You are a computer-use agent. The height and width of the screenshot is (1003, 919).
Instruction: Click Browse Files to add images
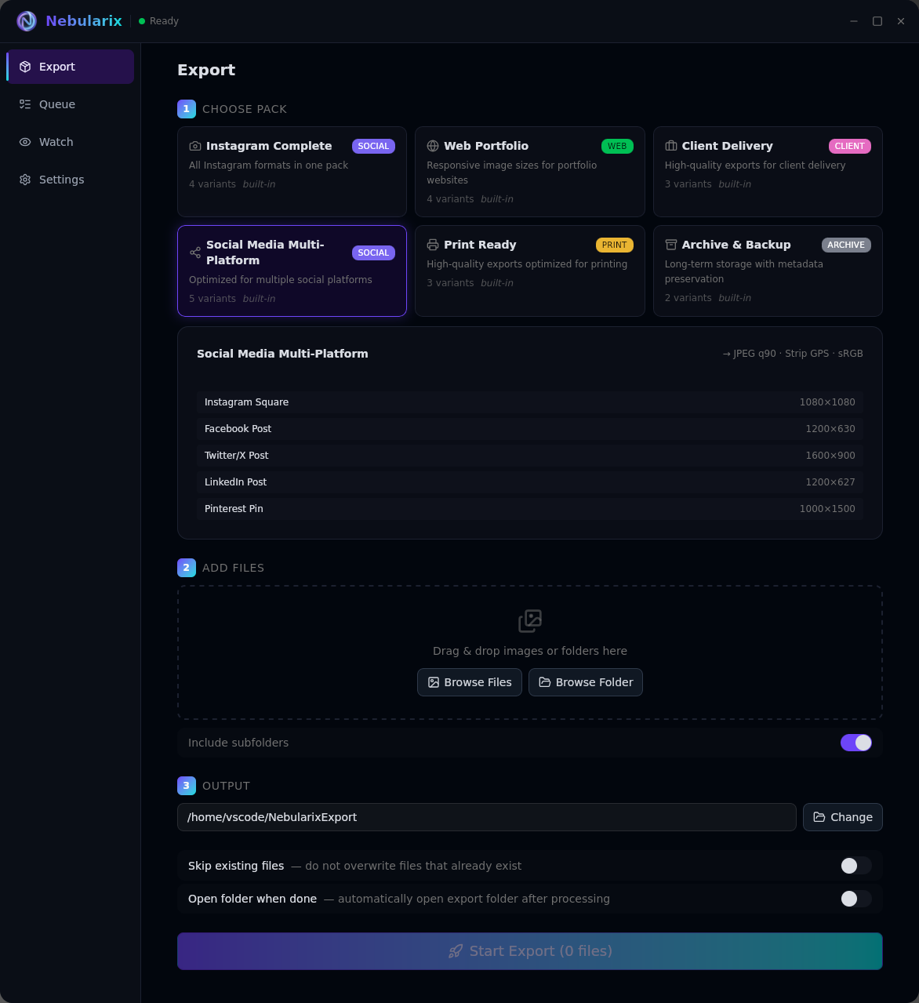tap(469, 682)
